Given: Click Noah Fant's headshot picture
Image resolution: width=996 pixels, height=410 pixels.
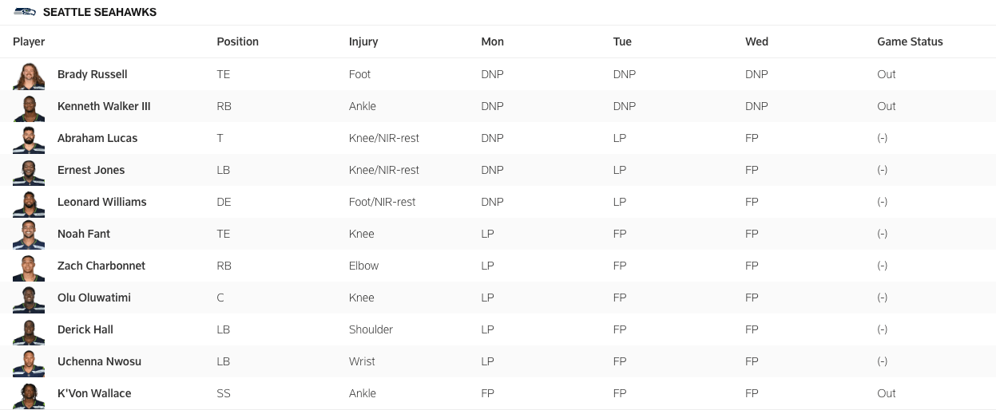Looking at the screenshot, I should tap(29, 235).
